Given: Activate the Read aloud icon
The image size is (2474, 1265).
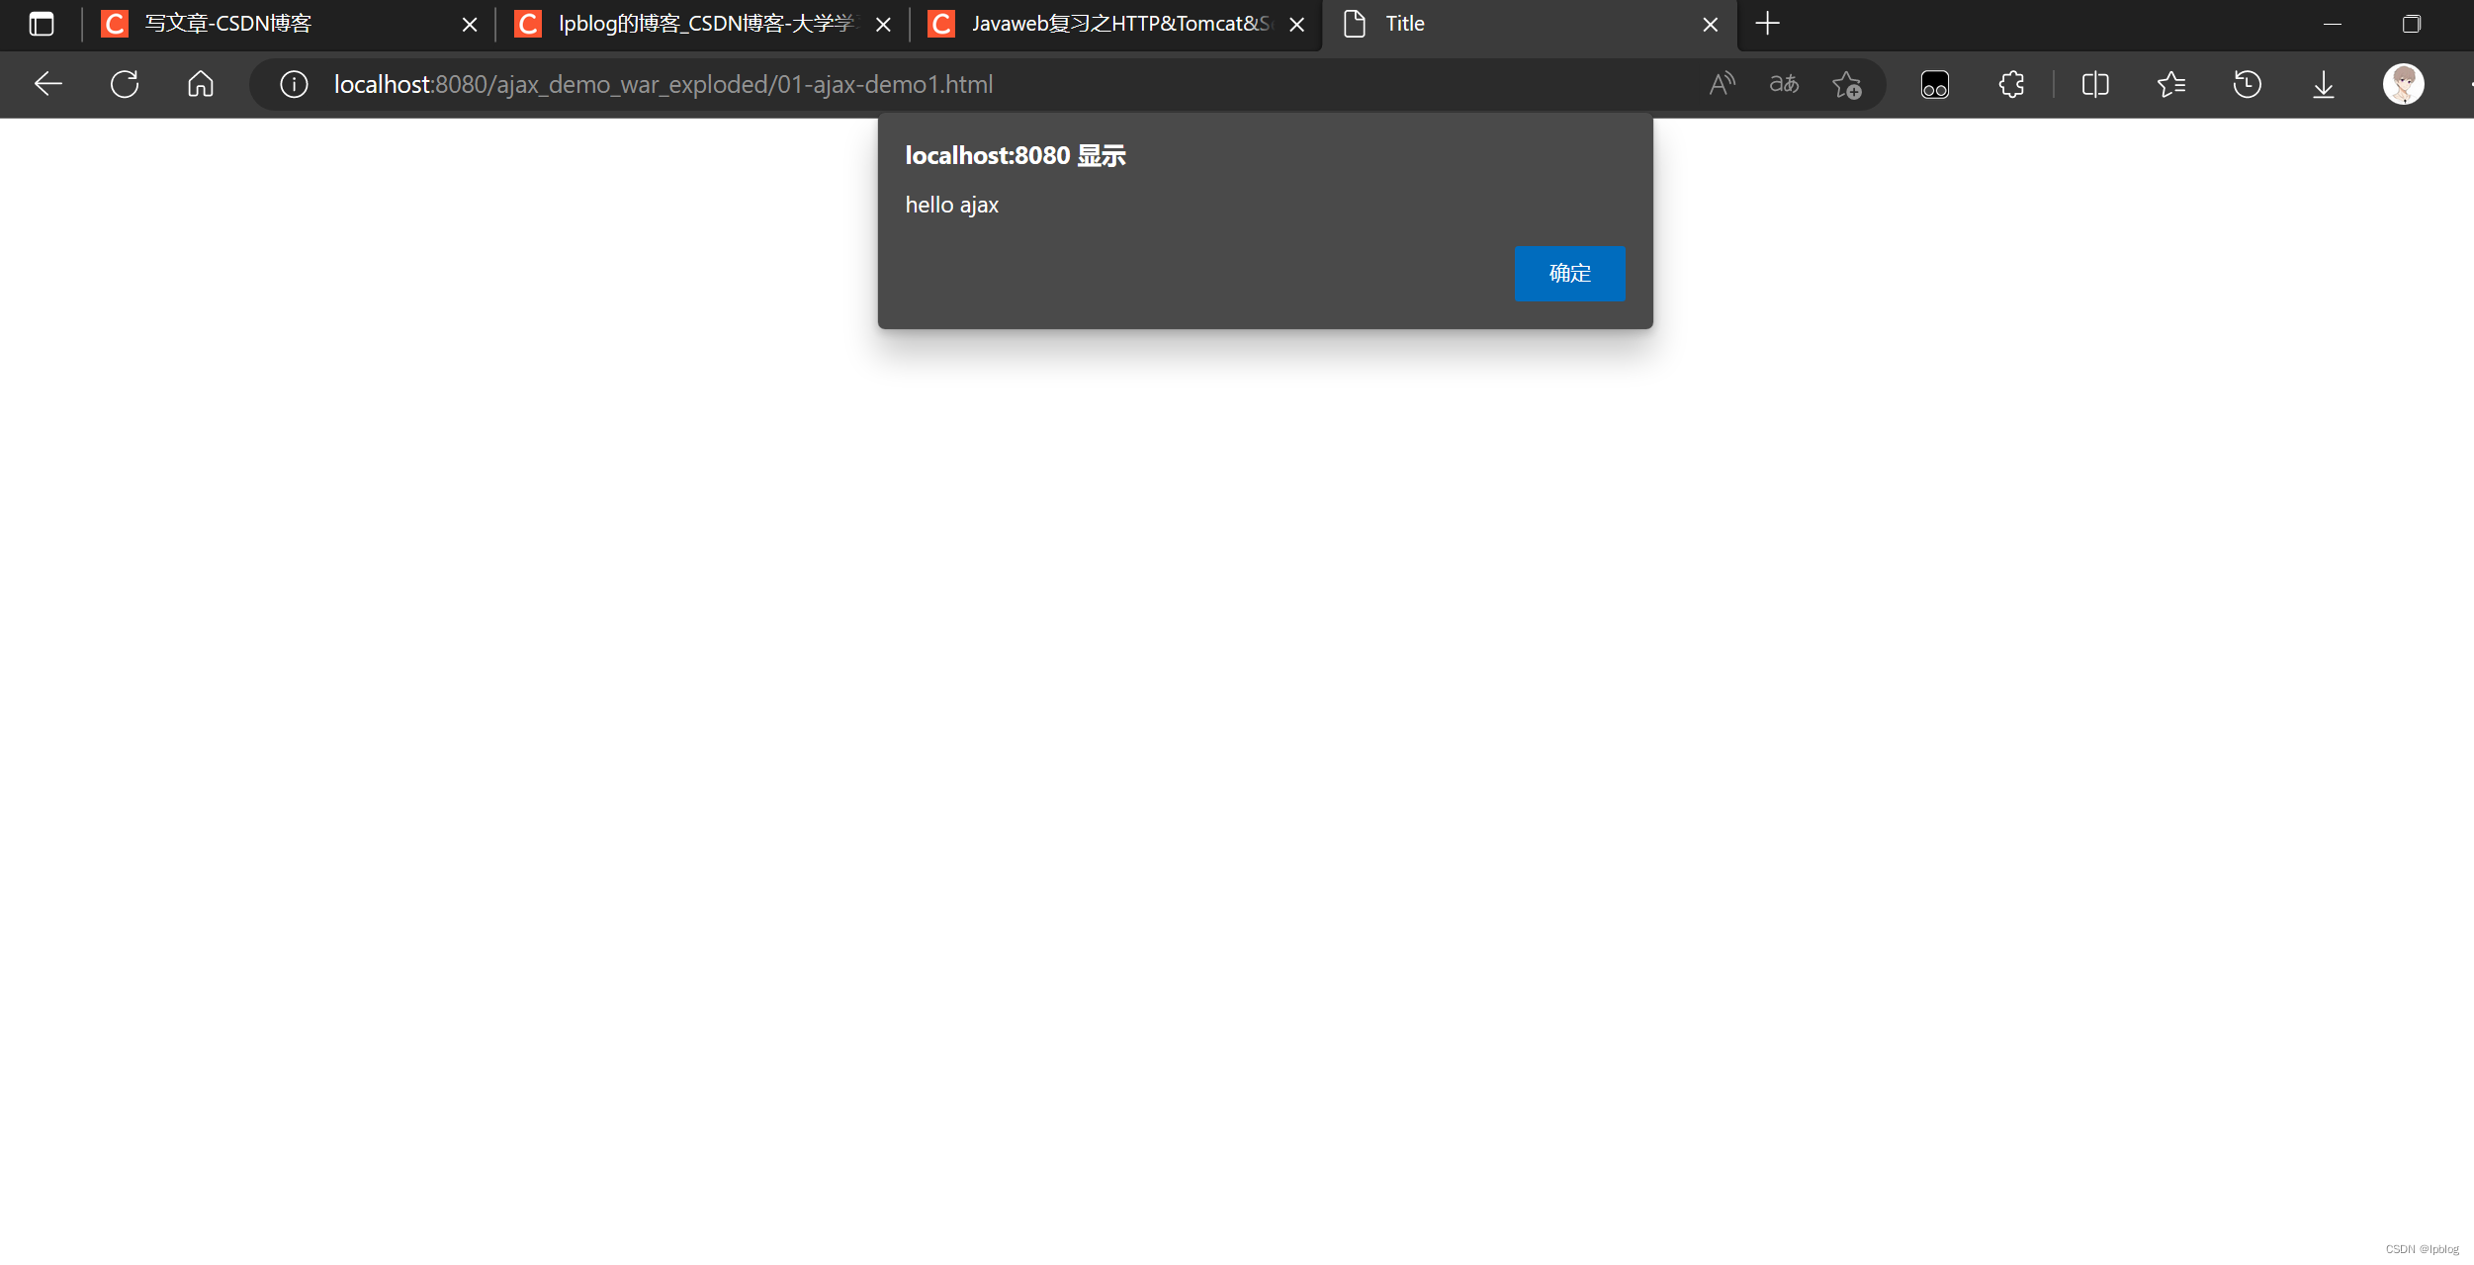Looking at the screenshot, I should (1722, 84).
